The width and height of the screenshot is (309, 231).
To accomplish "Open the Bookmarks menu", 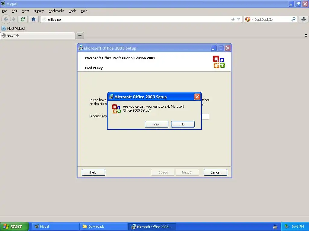I will coord(56,11).
